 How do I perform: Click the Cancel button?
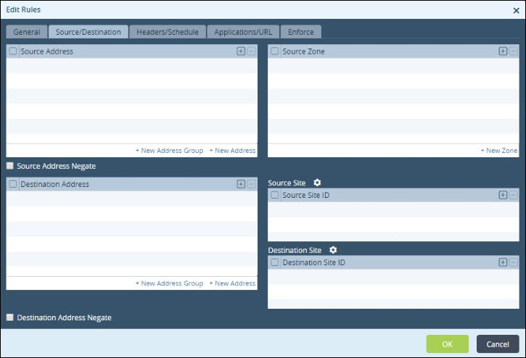click(x=498, y=344)
